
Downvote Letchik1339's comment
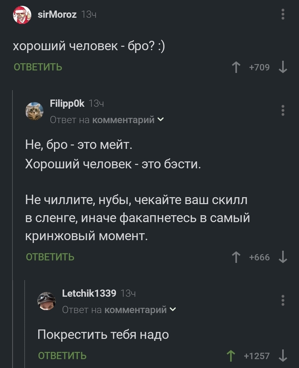pos(282,356)
